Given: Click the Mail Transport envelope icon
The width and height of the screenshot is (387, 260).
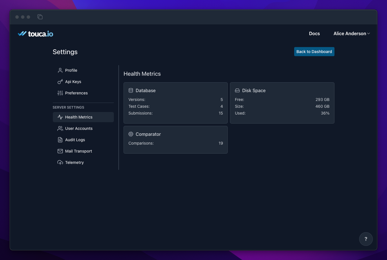Looking at the screenshot, I should point(60,151).
